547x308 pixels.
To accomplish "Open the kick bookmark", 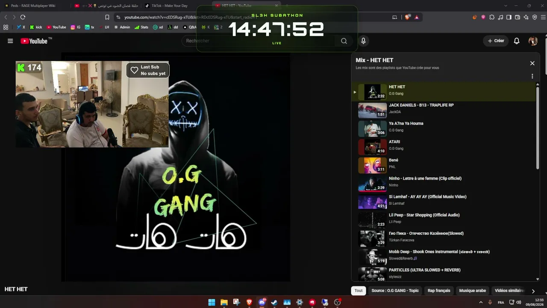I will click(36, 27).
